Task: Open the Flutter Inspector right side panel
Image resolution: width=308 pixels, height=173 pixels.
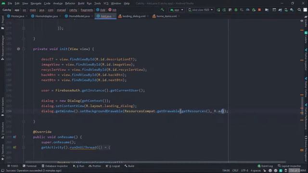Action: 306,60
